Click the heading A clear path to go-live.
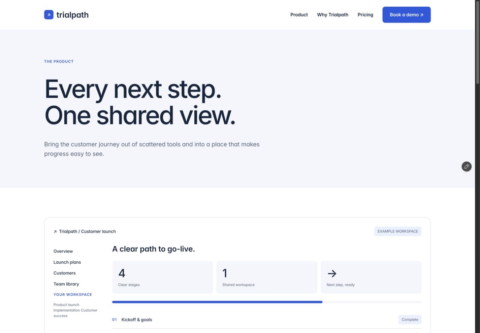Viewport: 480px width, 333px height. point(154,249)
